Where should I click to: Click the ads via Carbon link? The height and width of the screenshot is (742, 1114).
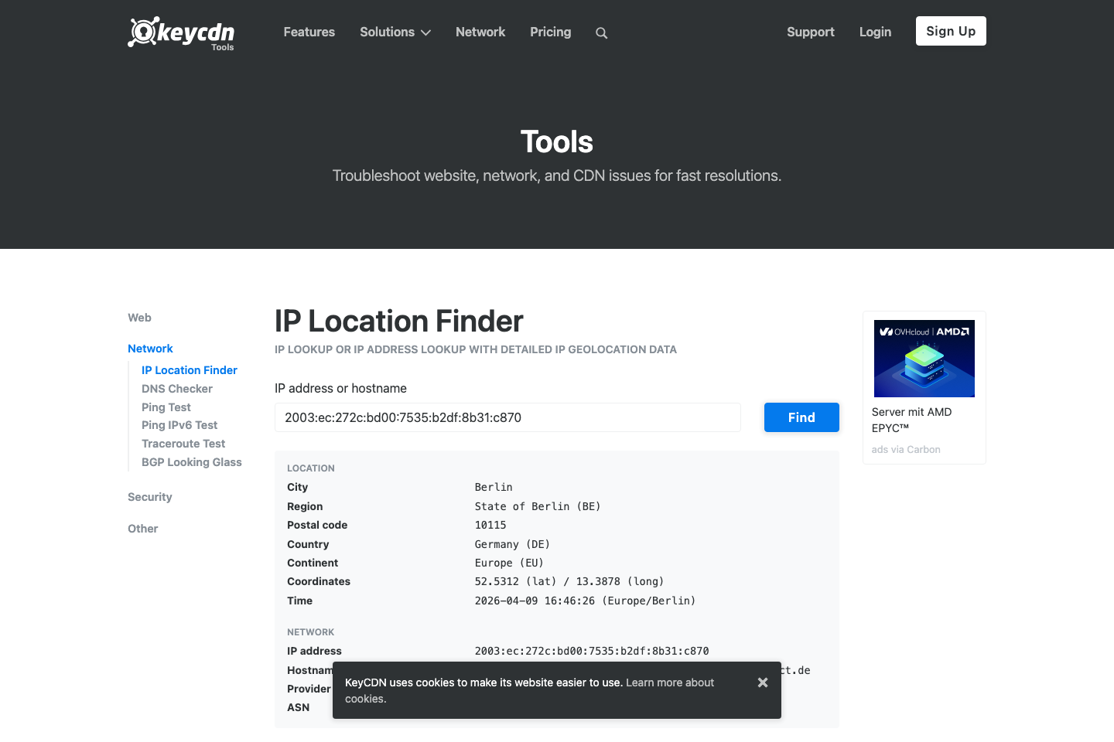pyautogui.click(x=905, y=449)
